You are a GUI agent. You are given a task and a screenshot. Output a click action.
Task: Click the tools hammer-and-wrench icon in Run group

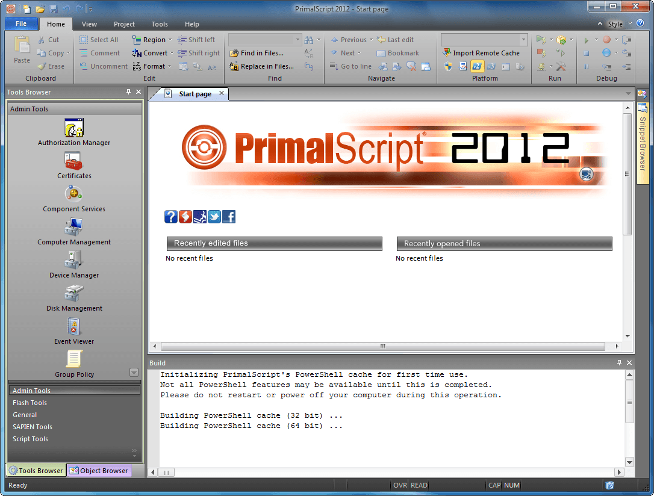pyautogui.click(x=561, y=67)
